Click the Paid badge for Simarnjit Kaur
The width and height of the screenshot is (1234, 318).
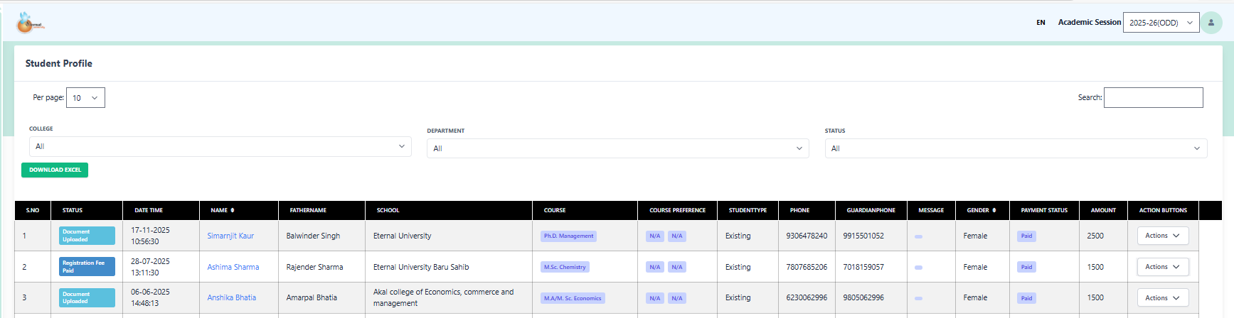(1026, 236)
